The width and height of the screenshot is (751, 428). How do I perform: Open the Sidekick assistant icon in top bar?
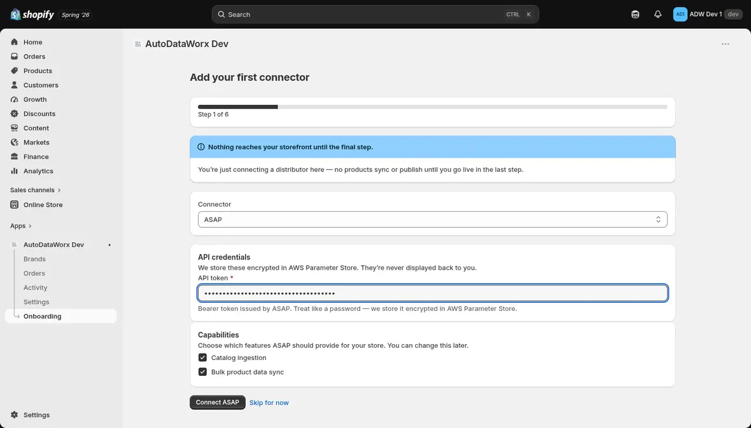point(635,15)
